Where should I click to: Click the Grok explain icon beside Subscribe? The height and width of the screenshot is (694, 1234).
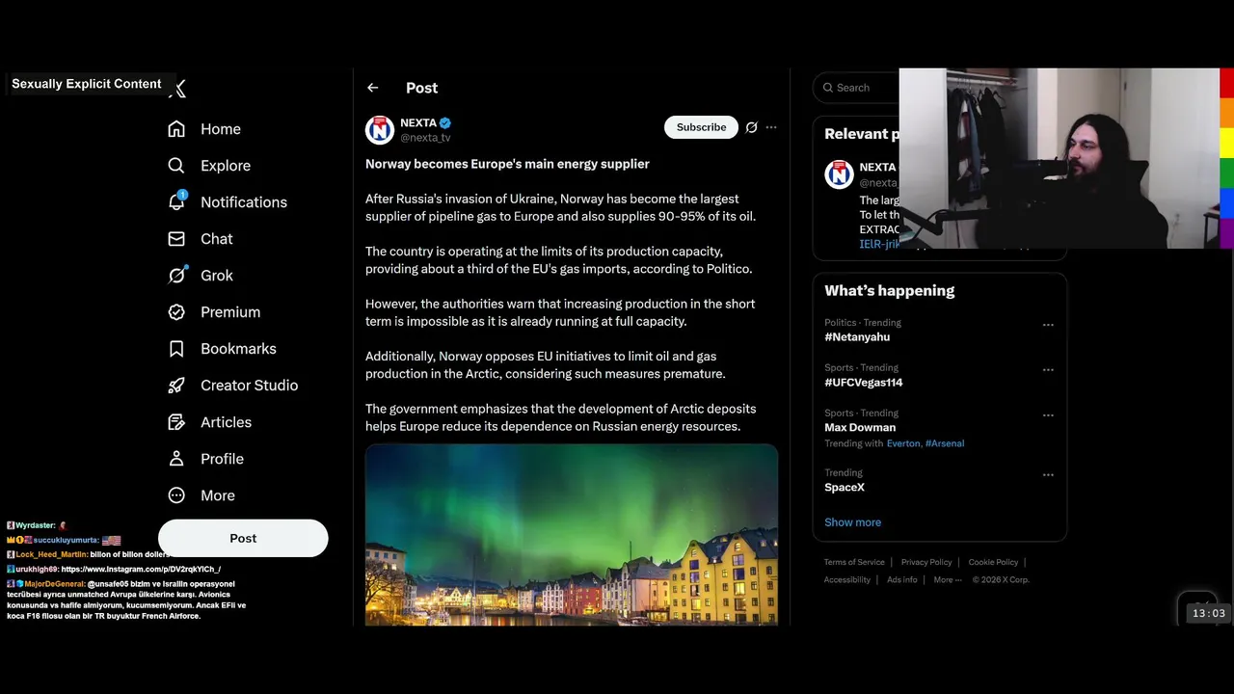(751, 127)
